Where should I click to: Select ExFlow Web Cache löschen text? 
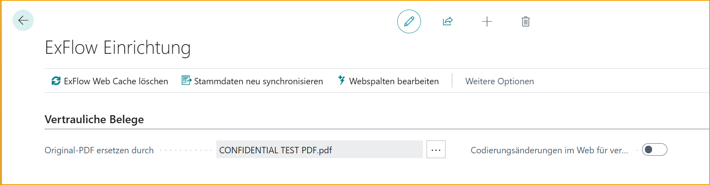(x=116, y=81)
